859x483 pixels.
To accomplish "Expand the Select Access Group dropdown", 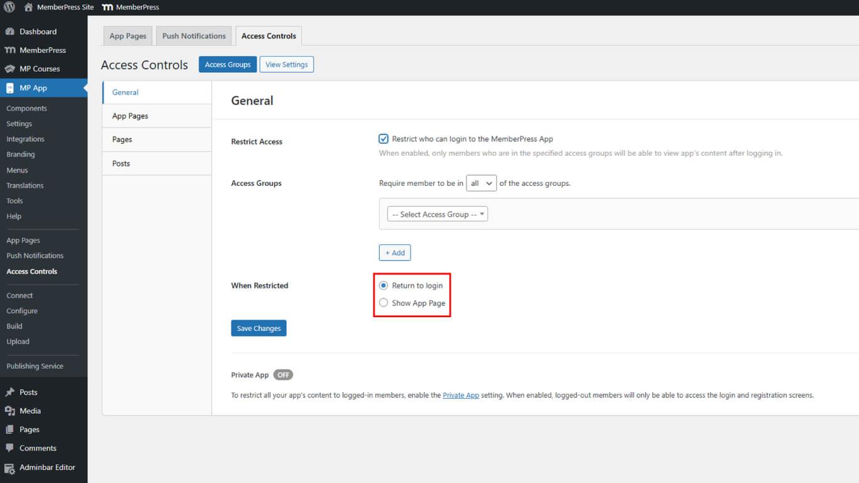I will coord(438,214).
